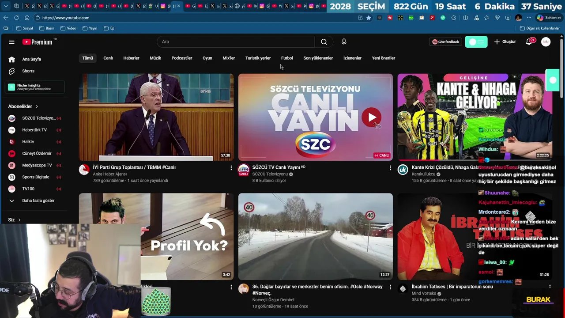The width and height of the screenshot is (565, 318).
Task: Open the Sosyal bookmarks folder
Action: (24, 28)
